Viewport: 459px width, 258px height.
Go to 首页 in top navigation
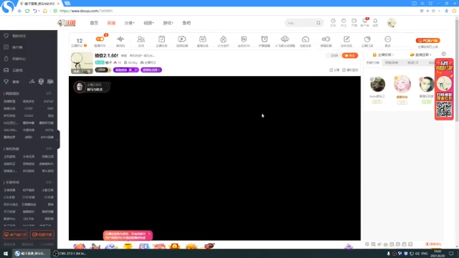click(94, 23)
